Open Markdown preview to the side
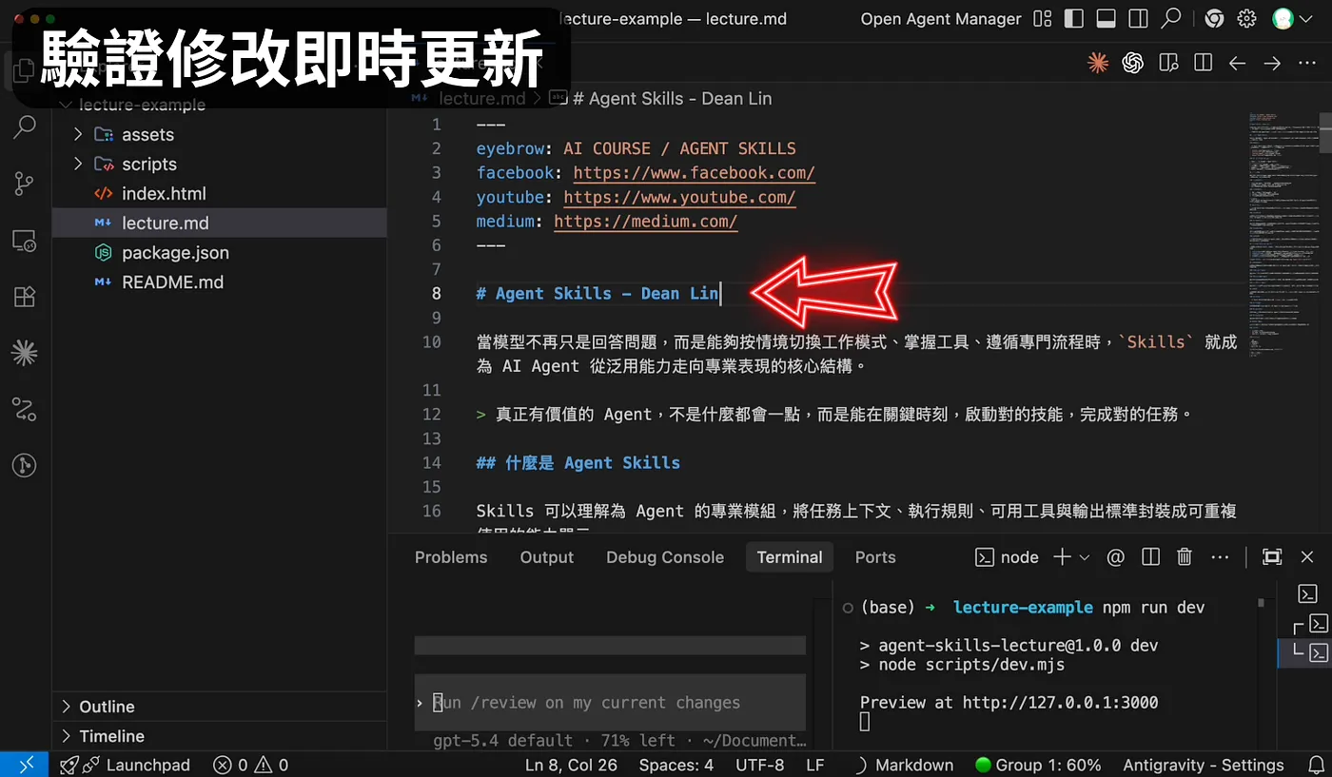This screenshot has width=1332, height=777. click(1168, 63)
